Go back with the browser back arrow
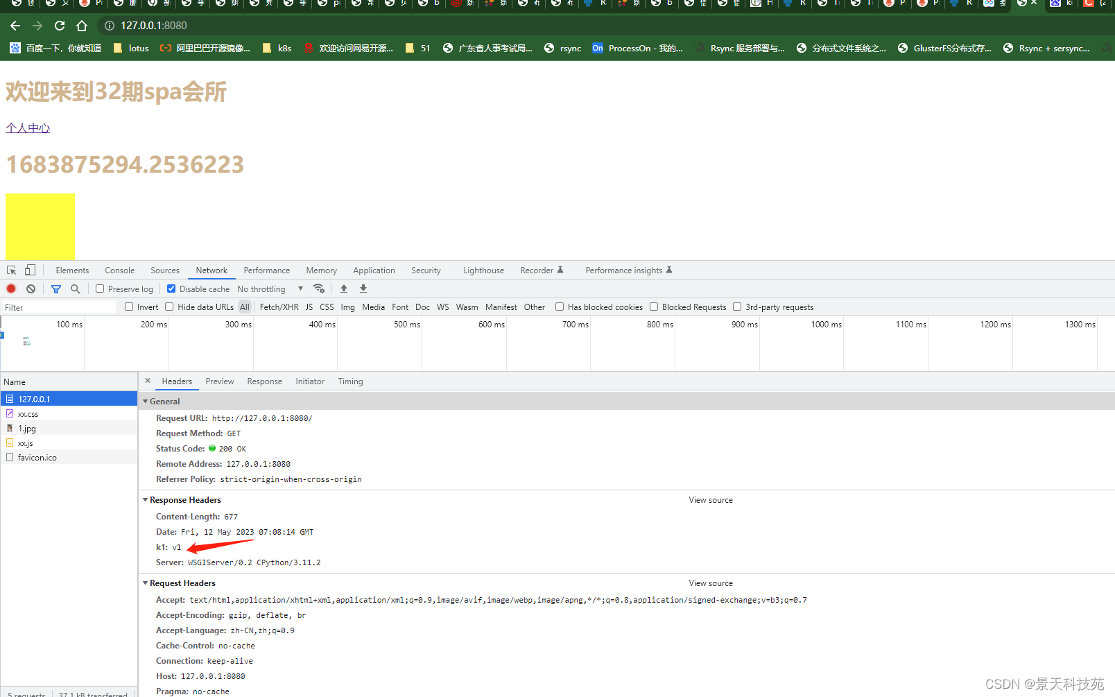The height and width of the screenshot is (697, 1115). tap(15, 26)
